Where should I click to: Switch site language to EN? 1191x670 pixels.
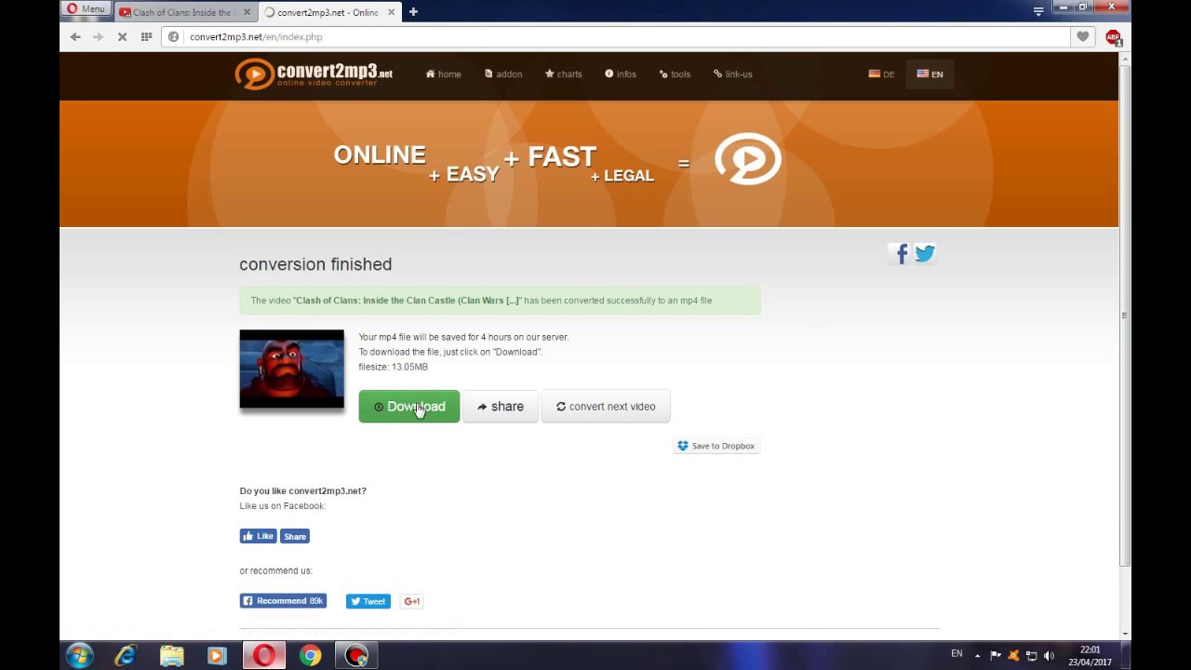tap(930, 74)
